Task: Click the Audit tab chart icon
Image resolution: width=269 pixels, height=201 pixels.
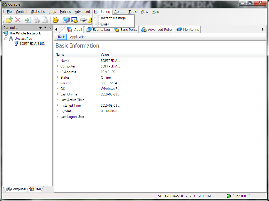Action: 69,29
